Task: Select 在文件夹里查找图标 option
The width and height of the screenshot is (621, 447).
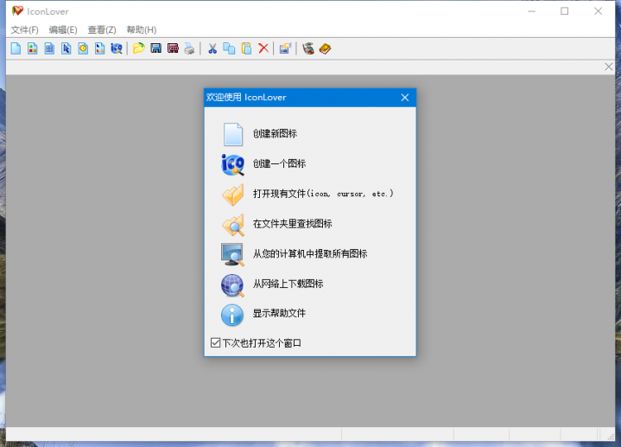Action: click(292, 224)
